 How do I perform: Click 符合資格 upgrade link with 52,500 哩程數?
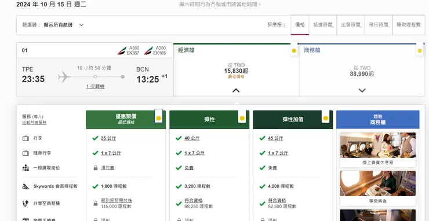[x=277, y=201]
